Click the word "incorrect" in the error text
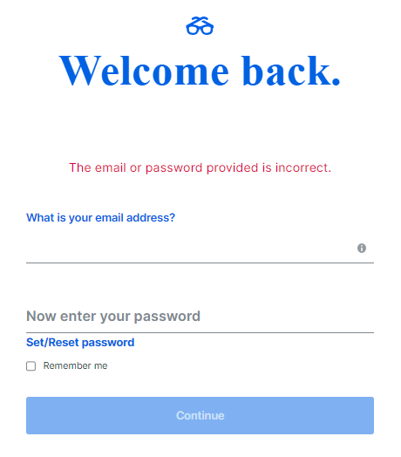The height and width of the screenshot is (457, 401). 302,167
